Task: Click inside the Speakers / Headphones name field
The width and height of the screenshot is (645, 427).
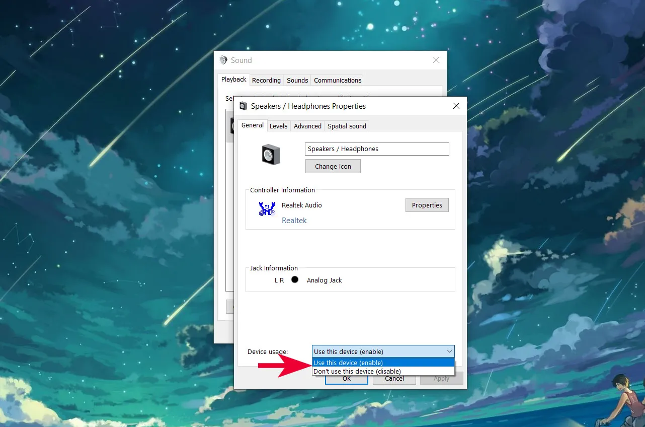Action: click(x=376, y=149)
